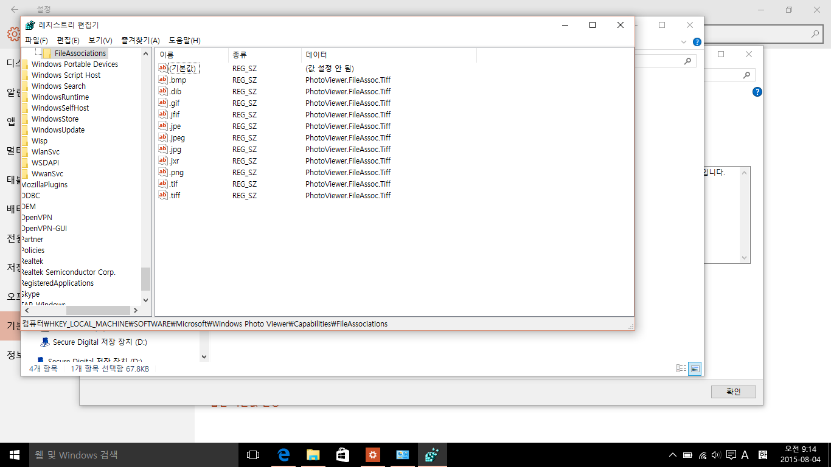Click the 확인 button
The height and width of the screenshot is (467, 831).
733,392
